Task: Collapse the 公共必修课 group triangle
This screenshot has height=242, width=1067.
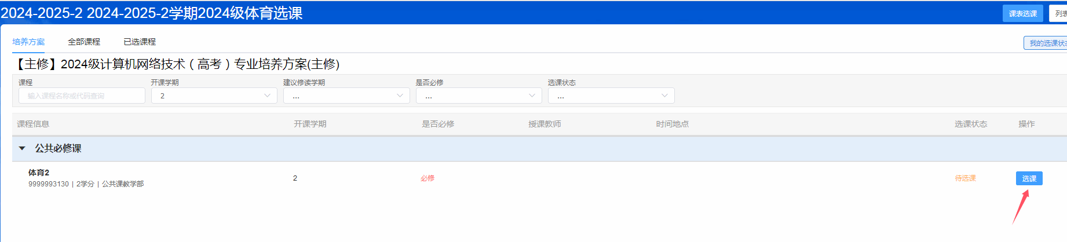Action: coord(22,149)
